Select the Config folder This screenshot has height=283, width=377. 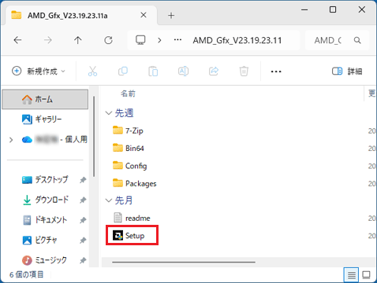(x=129, y=166)
